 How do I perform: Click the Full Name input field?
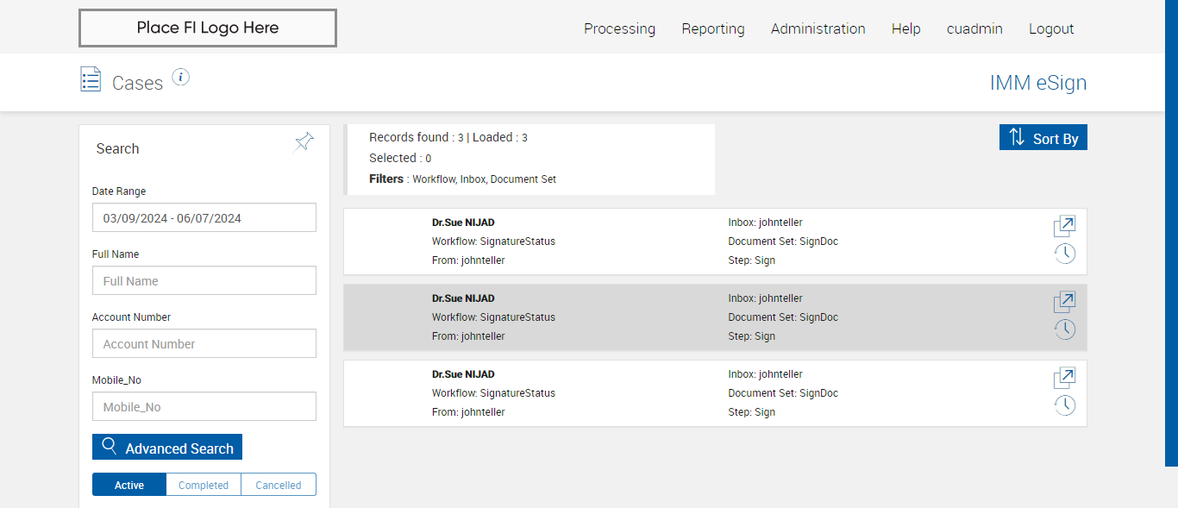(x=204, y=281)
